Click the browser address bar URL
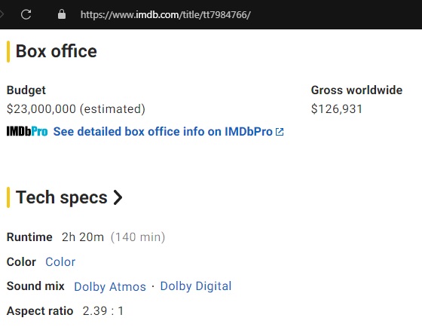 click(166, 14)
